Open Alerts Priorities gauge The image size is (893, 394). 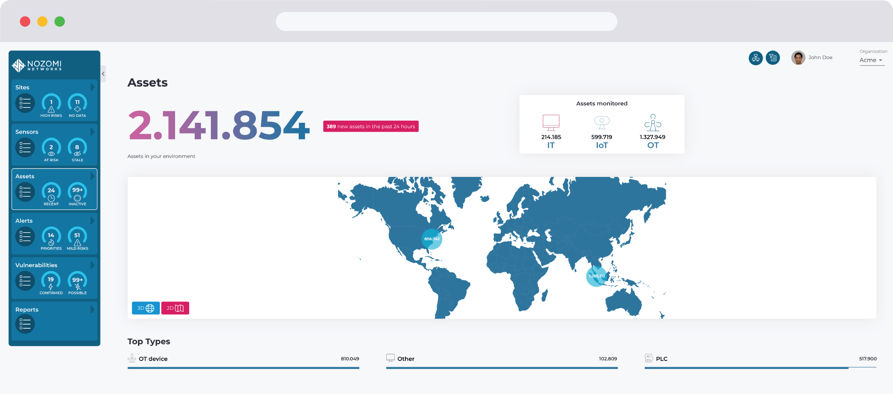[x=51, y=238]
